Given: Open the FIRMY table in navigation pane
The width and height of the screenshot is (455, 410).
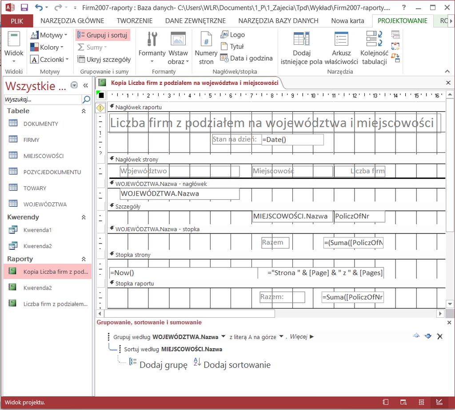Looking at the screenshot, I should (47, 140).
